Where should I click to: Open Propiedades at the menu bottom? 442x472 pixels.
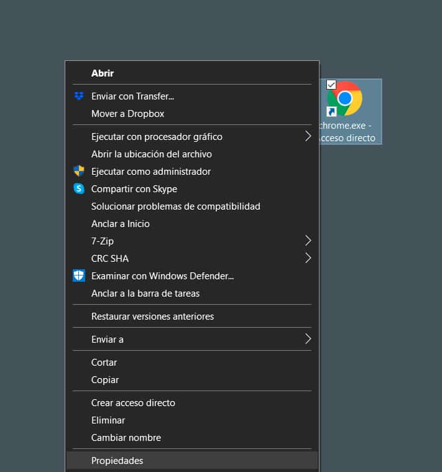[192, 461]
